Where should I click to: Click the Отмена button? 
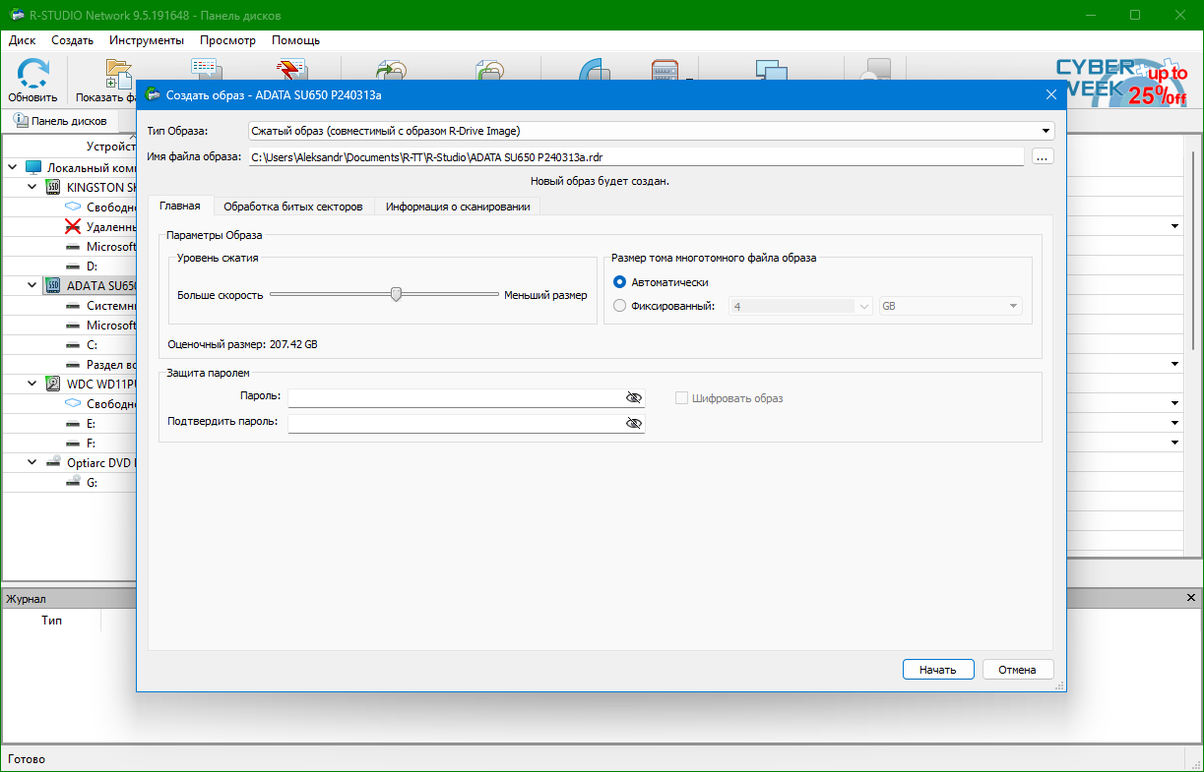coord(1017,670)
